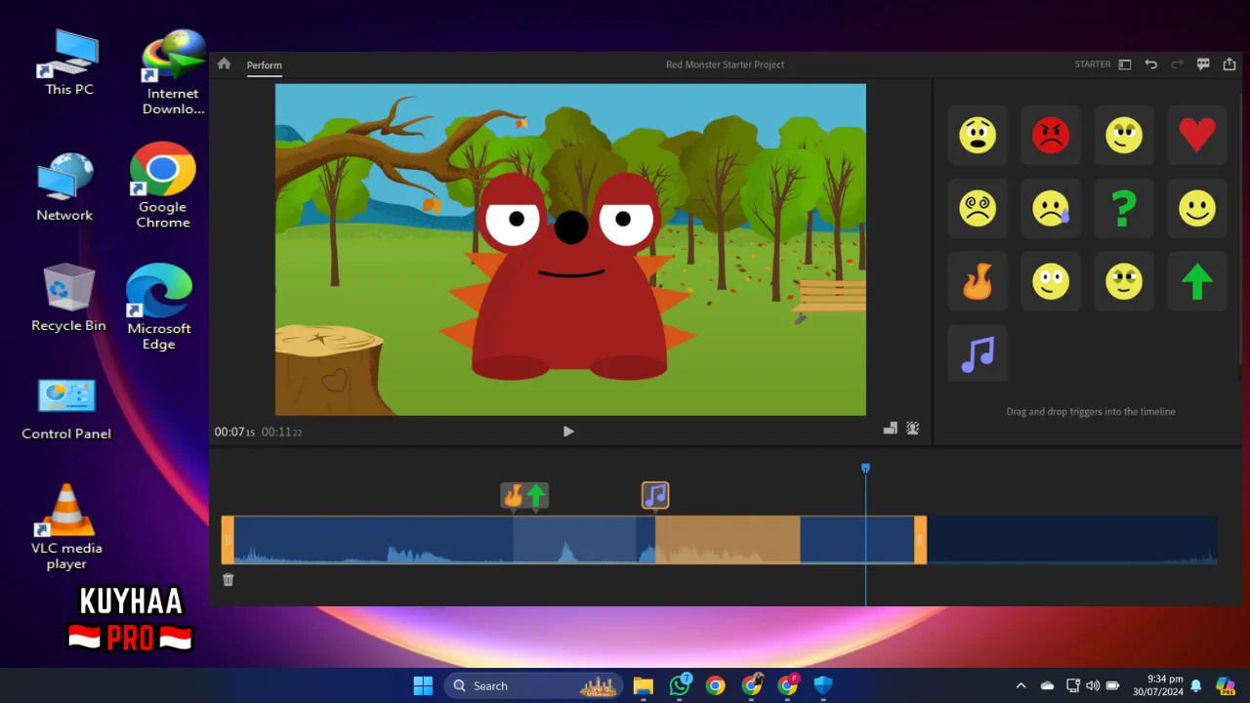Viewport: 1250px width, 703px height.
Task: Select the dizzy spiral-eyes face trigger
Action: [x=978, y=208]
